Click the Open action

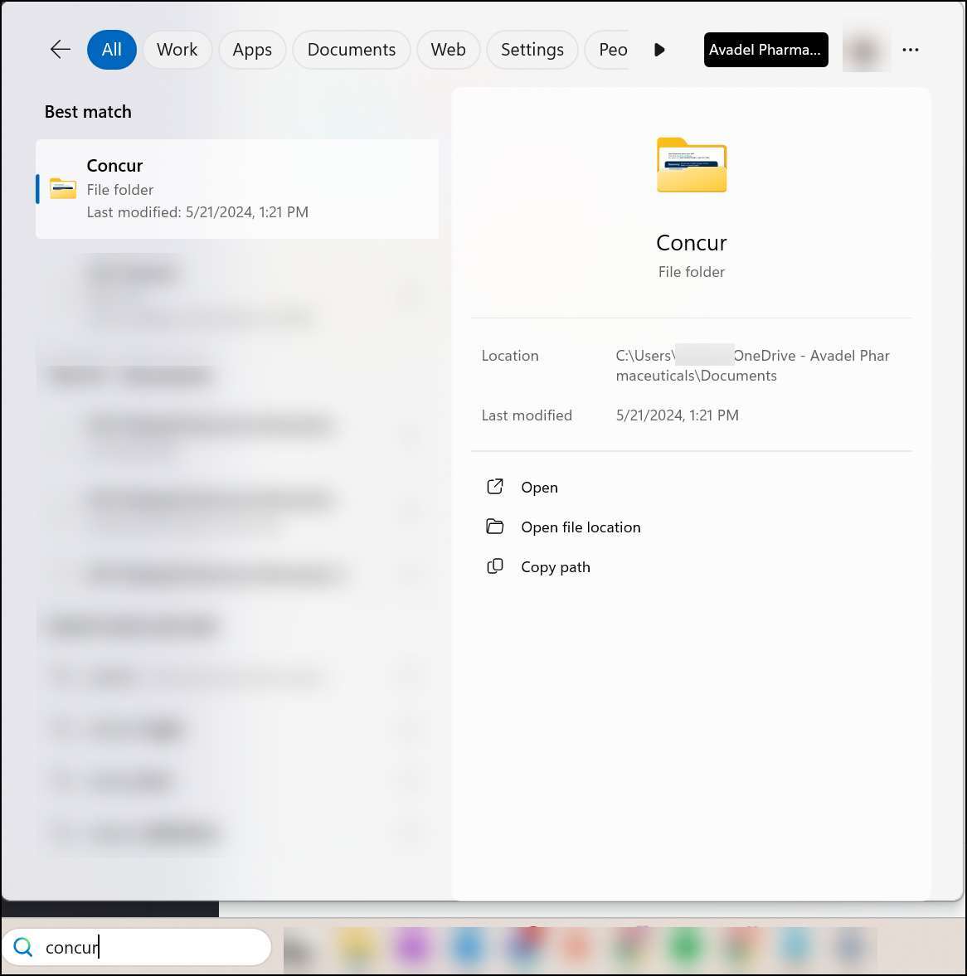pos(539,488)
